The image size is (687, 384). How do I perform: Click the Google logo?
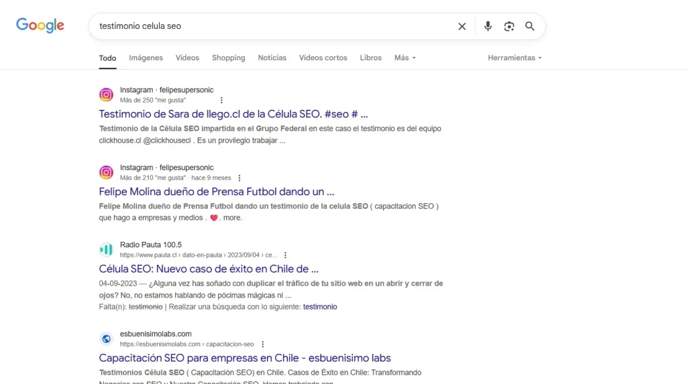(40, 25)
